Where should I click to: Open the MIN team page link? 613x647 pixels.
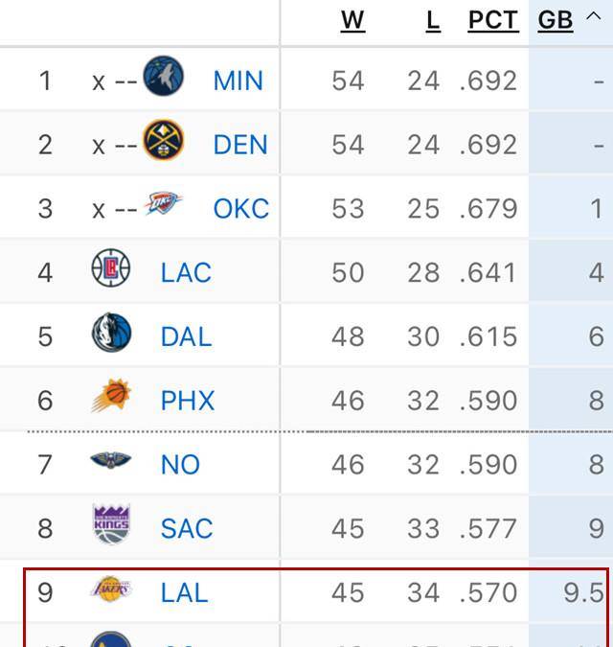pyautogui.click(x=238, y=81)
